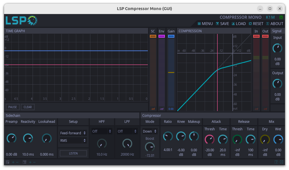Click the COMPRESSOR MONO title text
This screenshot has height=170, width=289.
[240, 17]
